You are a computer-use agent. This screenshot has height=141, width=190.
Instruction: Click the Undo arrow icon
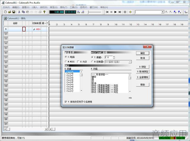point(32,12)
